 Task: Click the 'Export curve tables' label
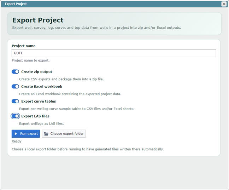click(39, 101)
